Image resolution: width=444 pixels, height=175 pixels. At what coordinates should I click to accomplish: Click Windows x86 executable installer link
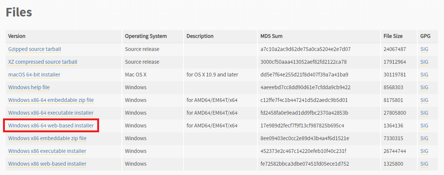point(47,151)
